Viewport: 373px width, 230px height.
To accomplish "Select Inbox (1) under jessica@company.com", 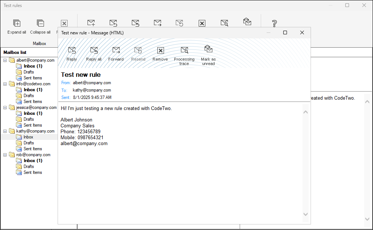I will (x=33, y=113).
